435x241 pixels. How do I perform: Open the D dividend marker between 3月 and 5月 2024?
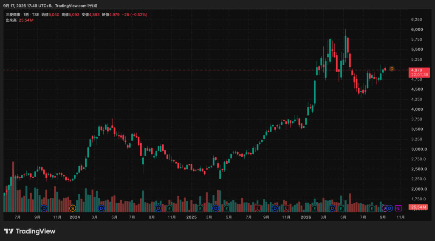(101, 208)
